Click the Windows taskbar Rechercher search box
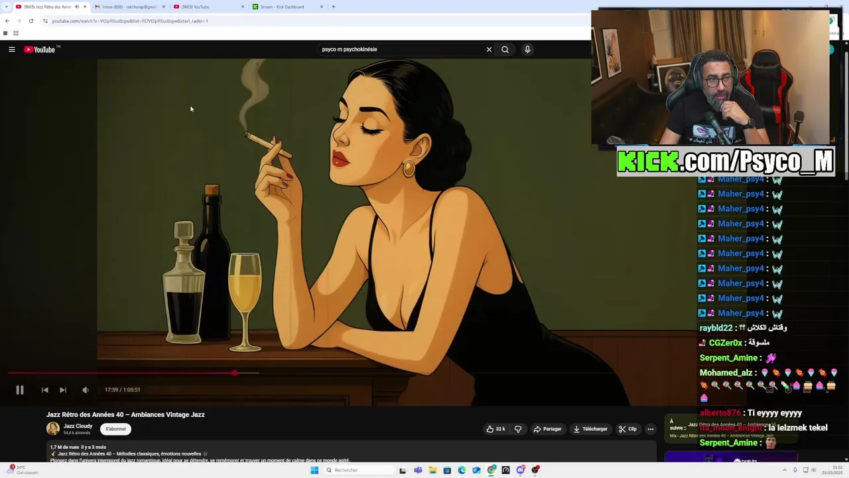 [x=359, y=470]
